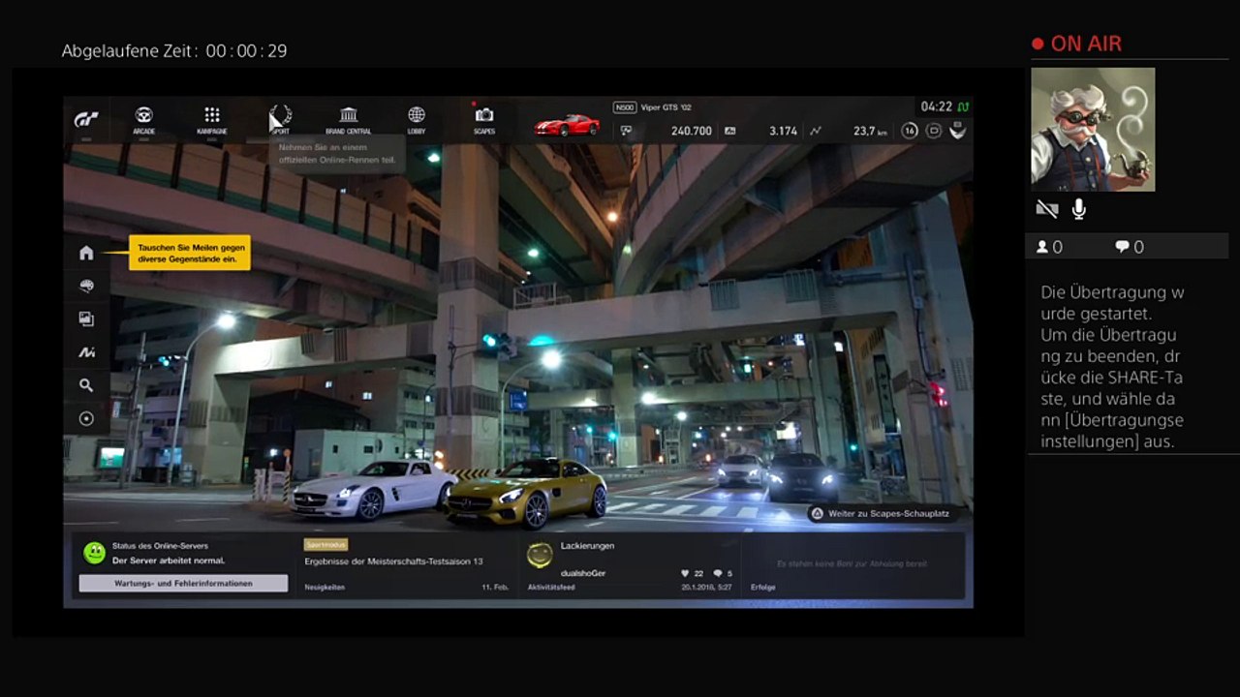The width and height of the screenshot is (1240, 697).
Task: Click the Sportmodus news tag
Action: point(325,545)
